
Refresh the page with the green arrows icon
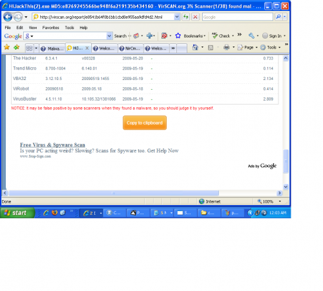pos(186,17)
